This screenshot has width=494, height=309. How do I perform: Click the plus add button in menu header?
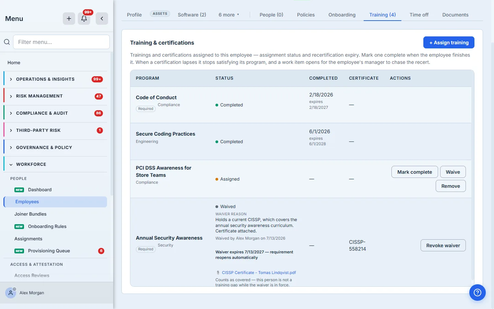pyautogui.click(x=69, y=19)
